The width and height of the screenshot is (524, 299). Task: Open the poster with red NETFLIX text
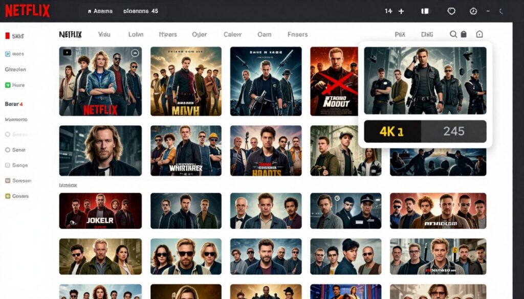click(x=100, y=81)
